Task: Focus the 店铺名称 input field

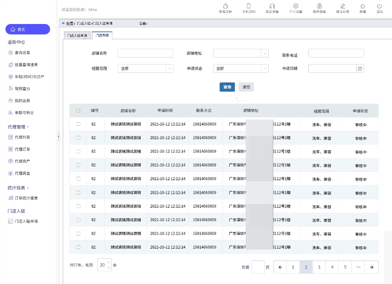Action: [145, 53]
